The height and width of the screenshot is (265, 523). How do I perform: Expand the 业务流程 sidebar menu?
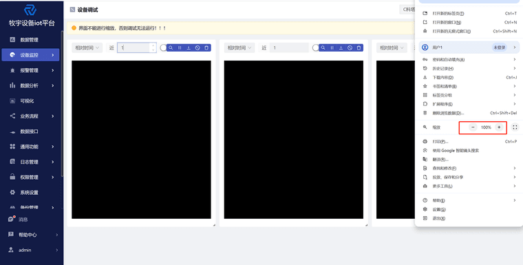click(x=31, y=116)
